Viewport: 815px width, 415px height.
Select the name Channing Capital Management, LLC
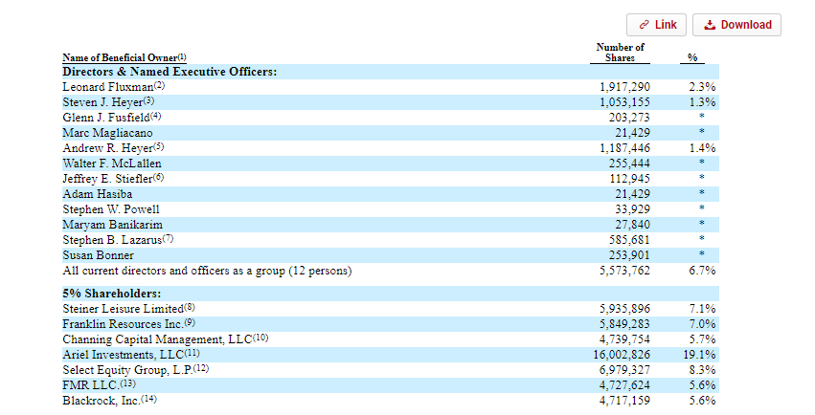click(157, 339)
